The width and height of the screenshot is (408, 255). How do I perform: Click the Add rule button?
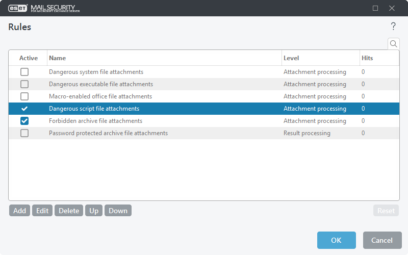19,211
